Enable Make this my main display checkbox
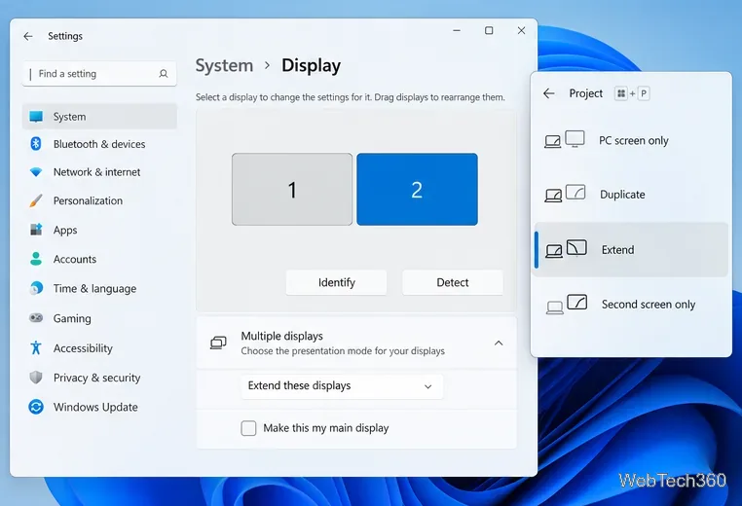 click(x=248, y=428)
